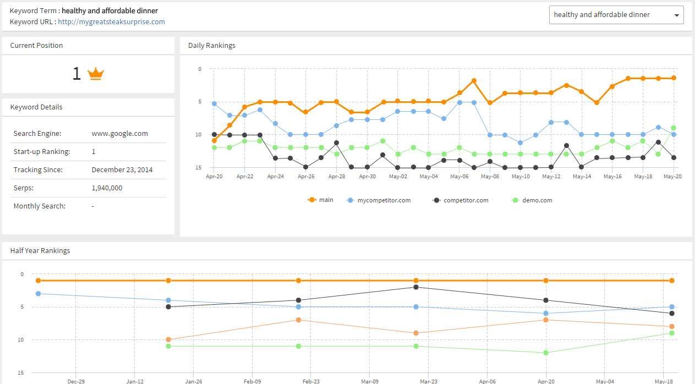Screen dimensions: 695x384
Task: Select lowest green point in half-year chart
Action: [546, 353]
